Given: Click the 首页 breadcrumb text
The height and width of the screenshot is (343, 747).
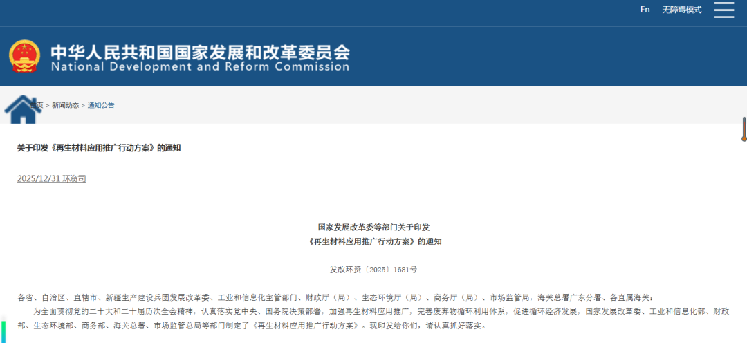Looking at the screenshot, I should 39,106.
